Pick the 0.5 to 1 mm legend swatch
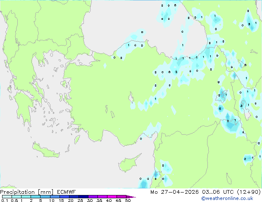This screenshot has height=202, width=262. pyautogui.click(x=17, y=197)
